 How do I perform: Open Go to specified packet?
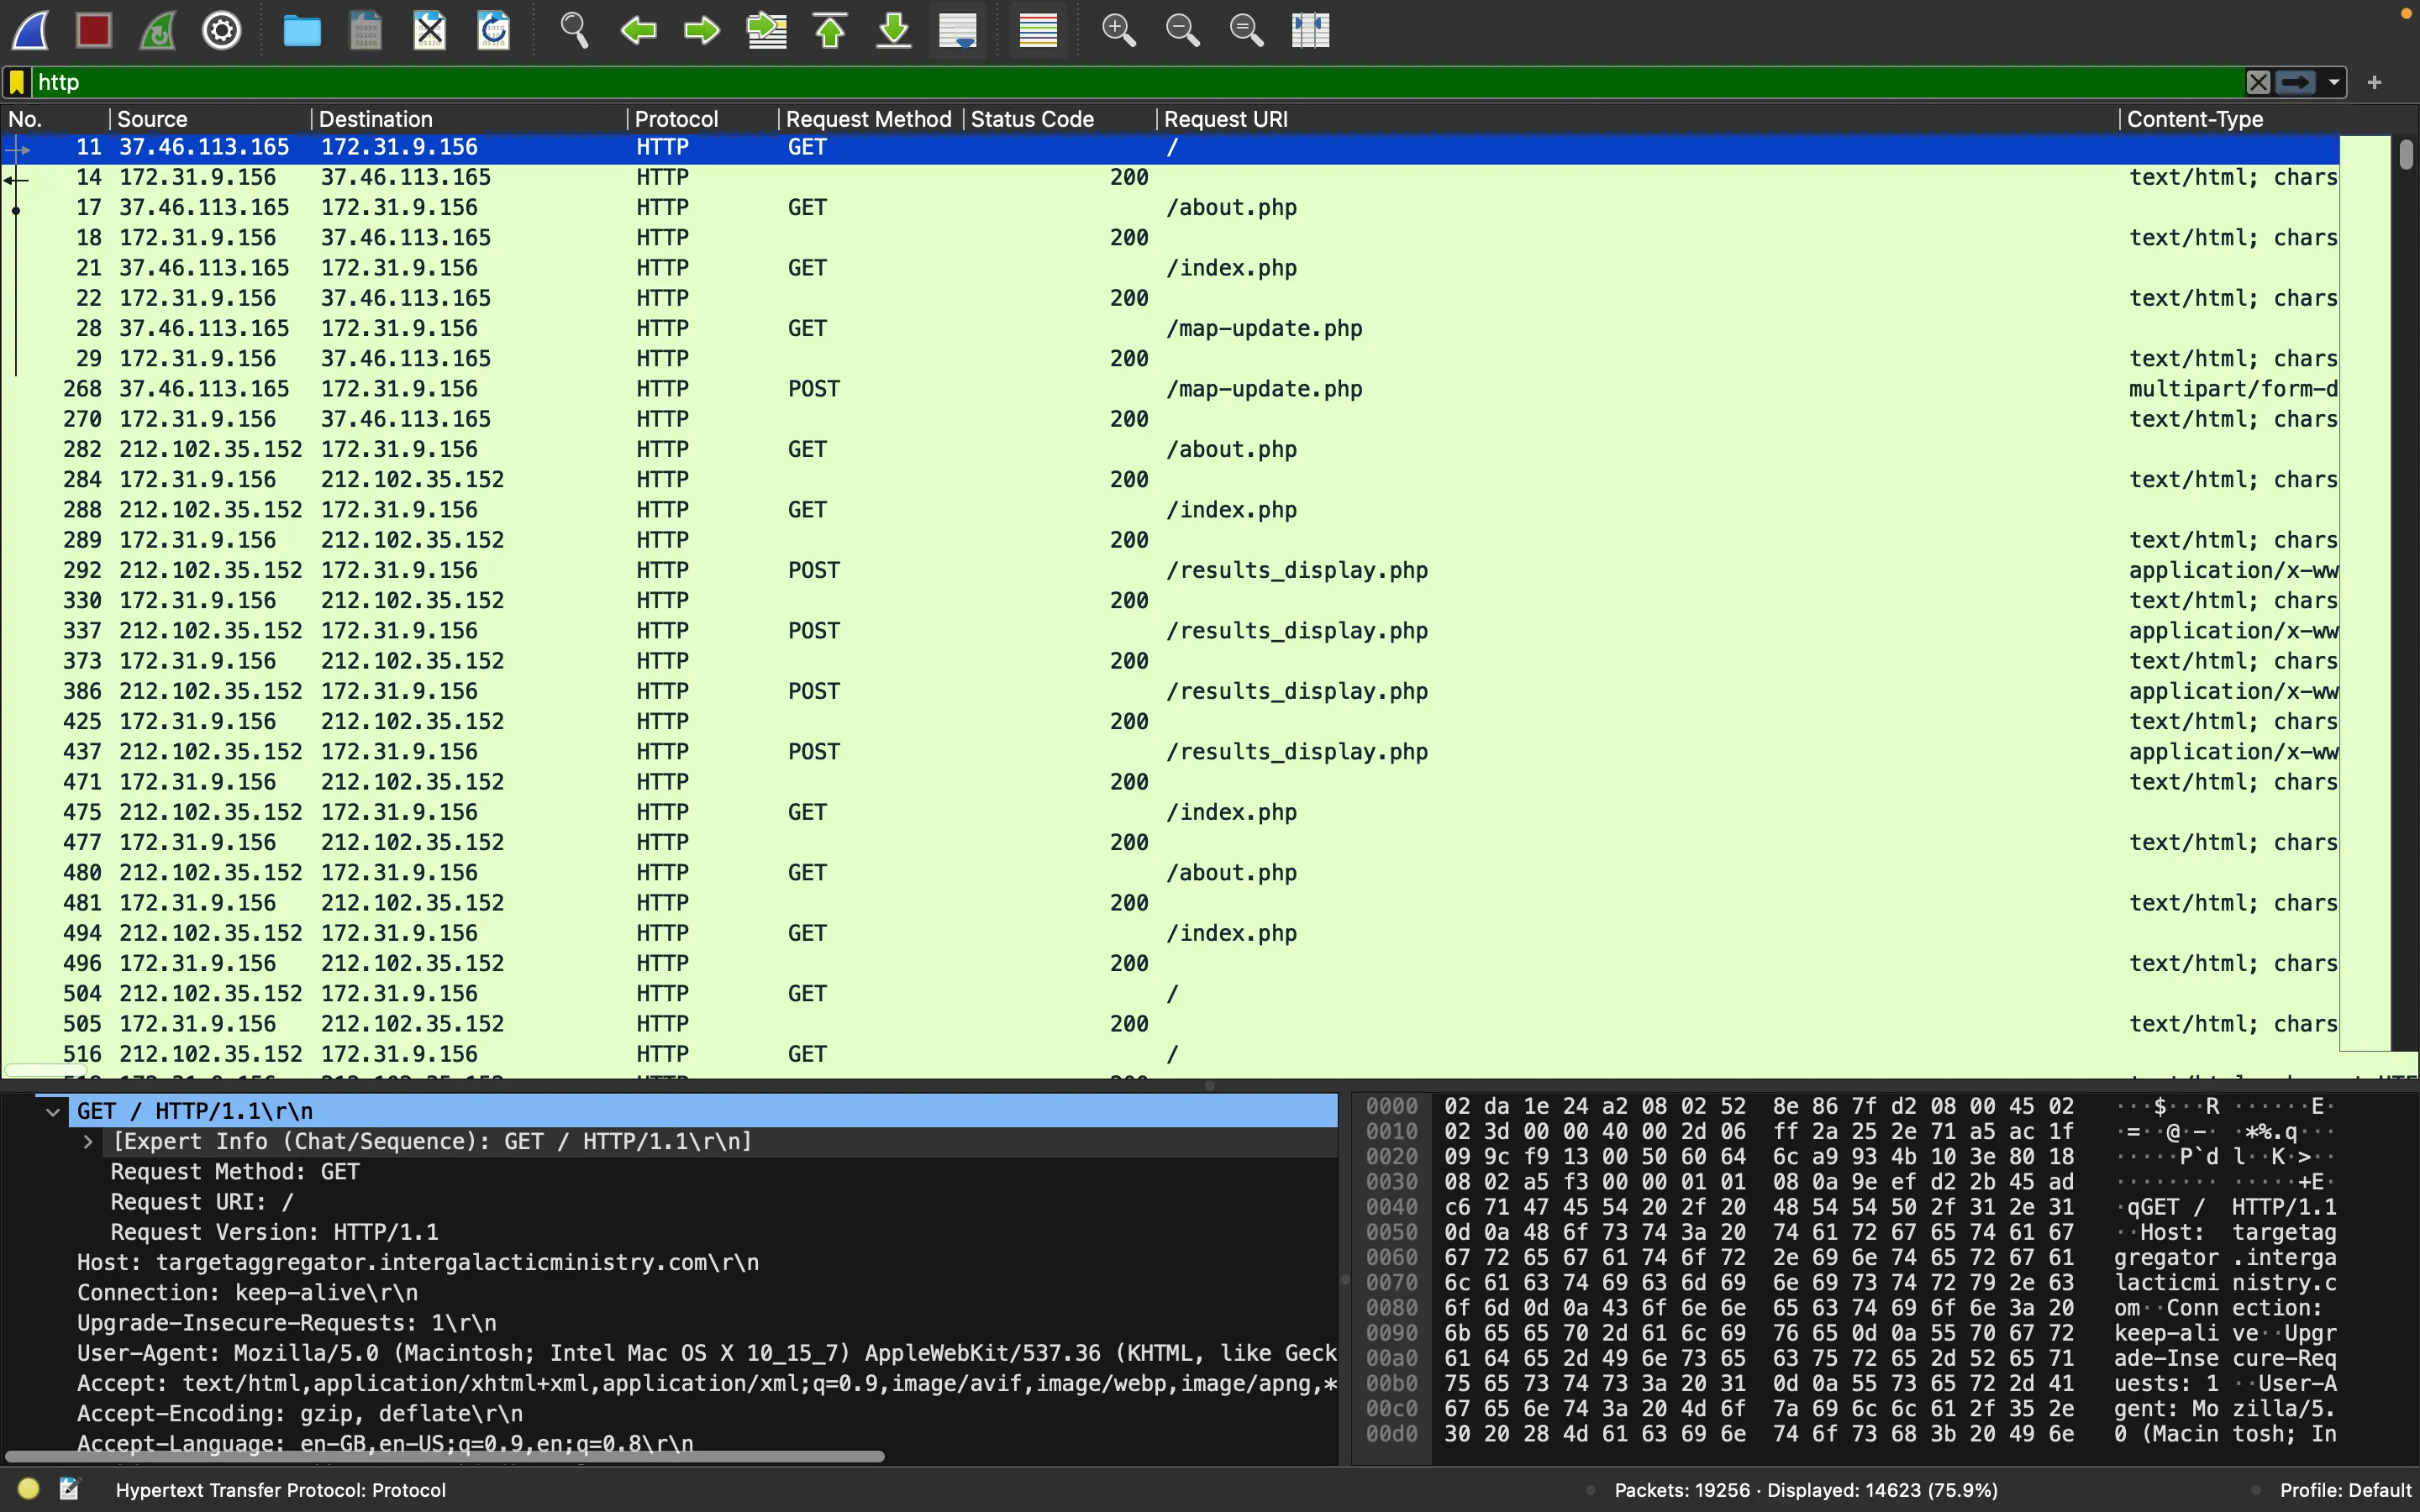766,30
